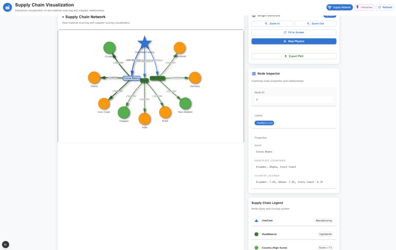
Task: Select the green Ecuador country node
Action: tap(110, 48)
